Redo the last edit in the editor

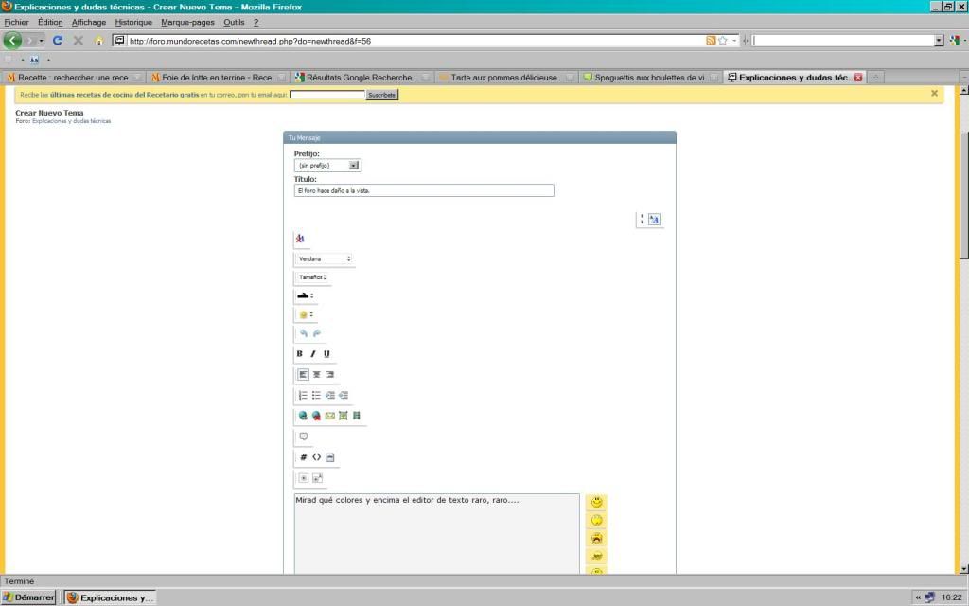pos(317,333)
